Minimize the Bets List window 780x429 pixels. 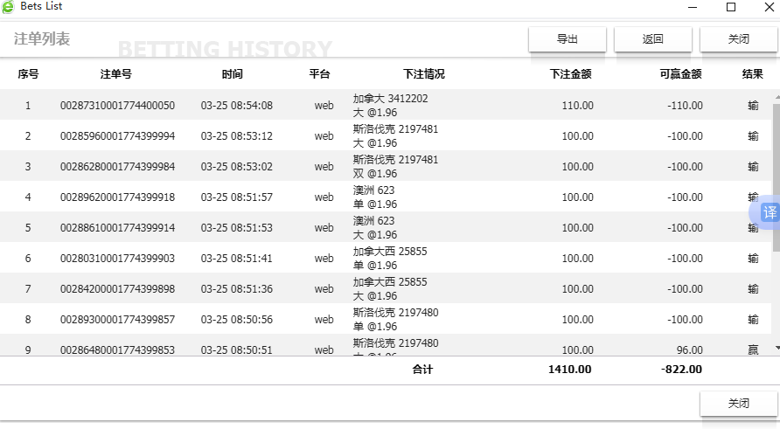pos(692,7)
